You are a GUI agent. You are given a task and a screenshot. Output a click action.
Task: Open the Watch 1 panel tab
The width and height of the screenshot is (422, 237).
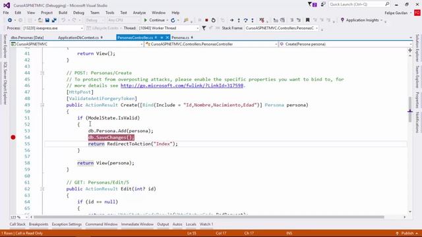tap(206, 224)
